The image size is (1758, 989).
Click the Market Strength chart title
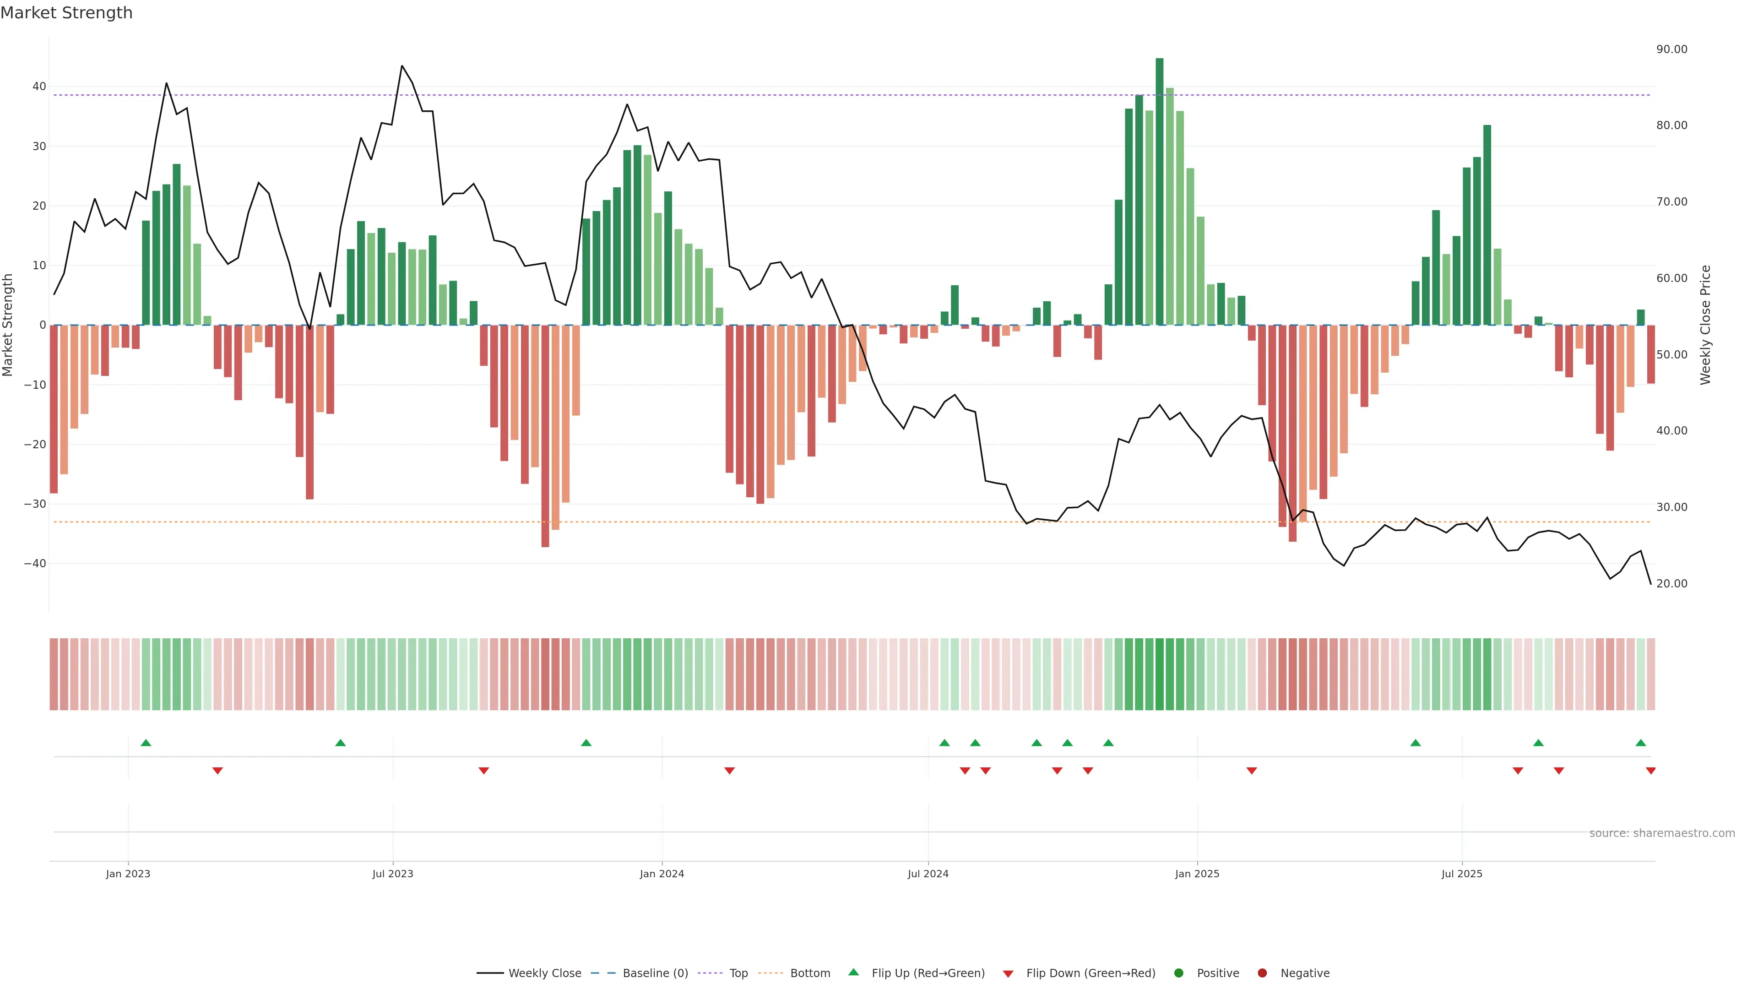(66, 13)
